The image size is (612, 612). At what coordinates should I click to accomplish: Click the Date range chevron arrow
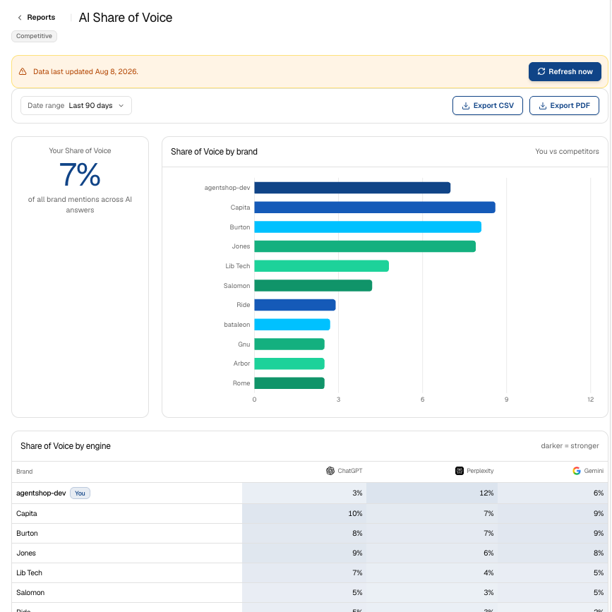tap(121, 106)
